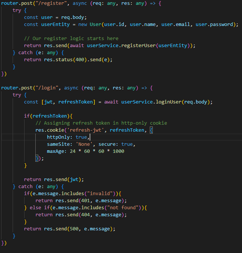Click the 400 status code number
The image size is (242, 253).
click(x=80, y=60)
